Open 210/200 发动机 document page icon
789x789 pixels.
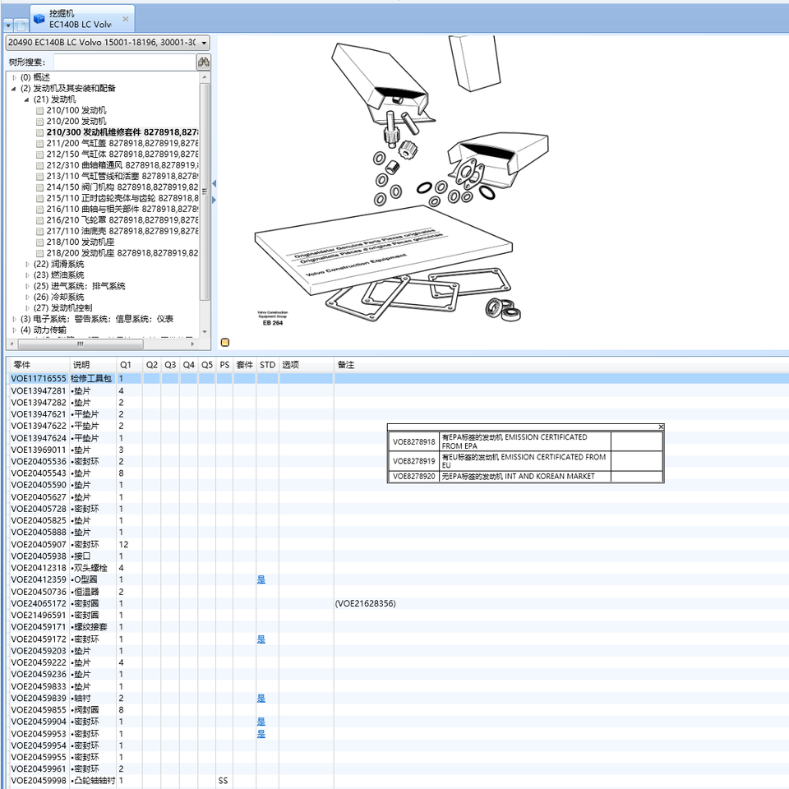39,122
